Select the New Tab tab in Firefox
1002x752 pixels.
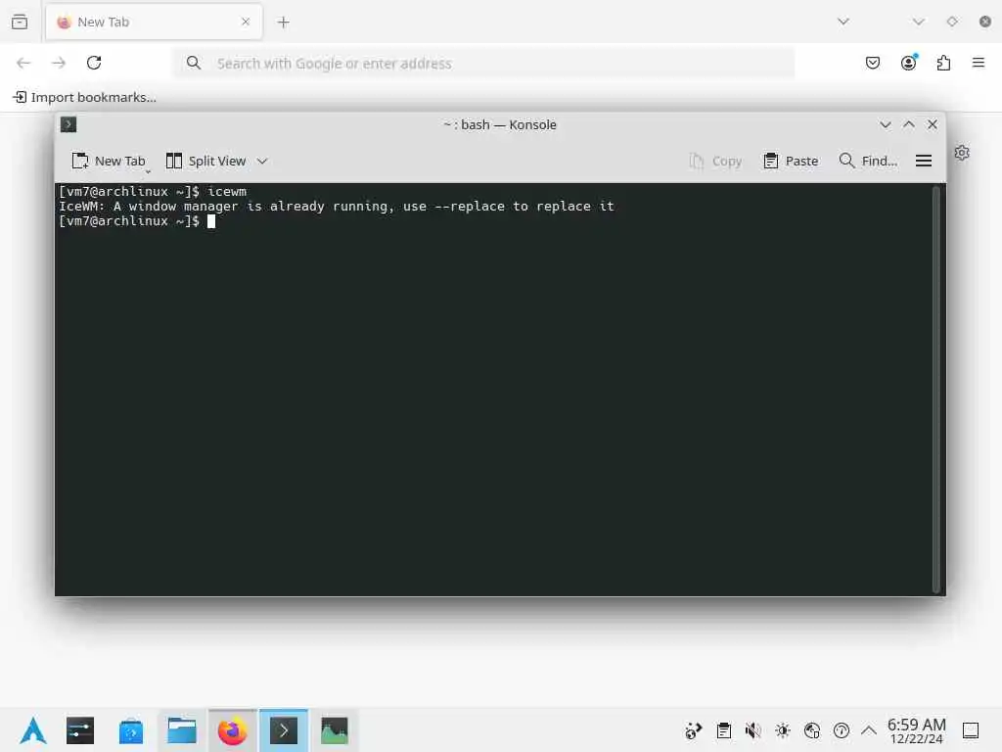(154, 23)
